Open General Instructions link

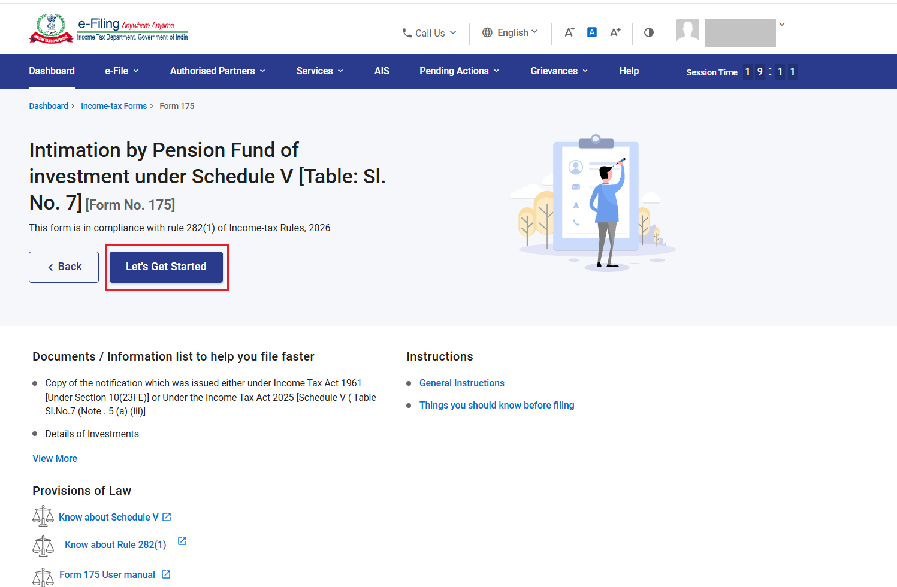click(462, 383)
